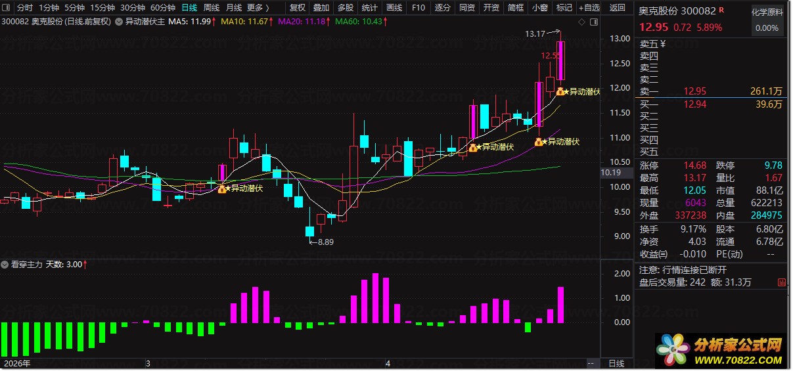The image size is (793, 371).
Task: Select the 5分钟 period tab
Action: pyautogui.click(x=74, y=8)
